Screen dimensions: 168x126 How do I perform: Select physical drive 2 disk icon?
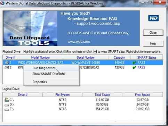(7, 67)
